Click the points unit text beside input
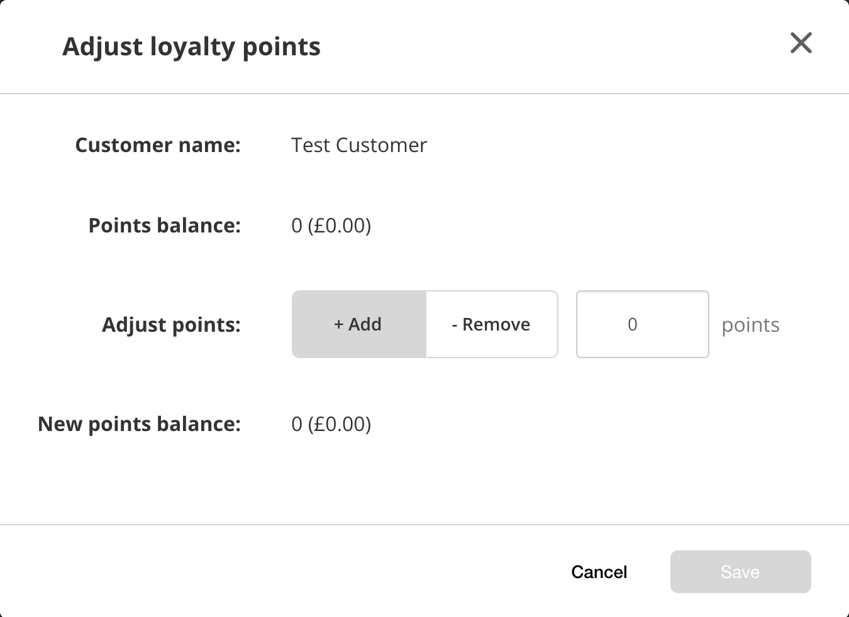The height and width of the screenshot is (617, 849). coord(750,325)
